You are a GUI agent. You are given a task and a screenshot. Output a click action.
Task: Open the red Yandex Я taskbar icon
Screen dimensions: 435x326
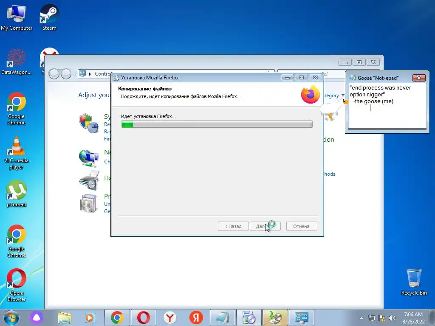[196, 318]
